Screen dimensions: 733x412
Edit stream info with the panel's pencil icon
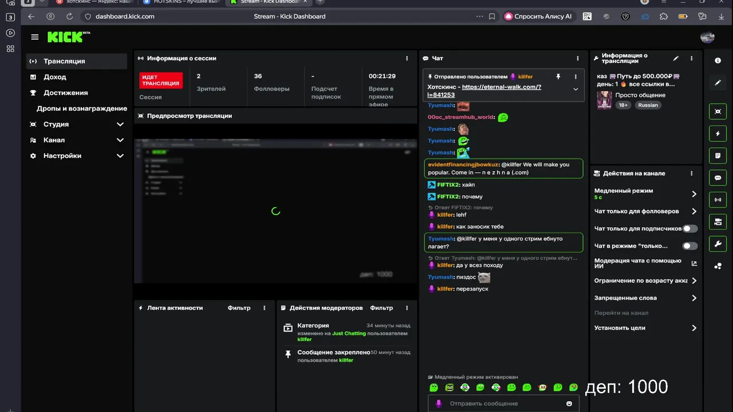pyautogui.click(x=676, y=58)
